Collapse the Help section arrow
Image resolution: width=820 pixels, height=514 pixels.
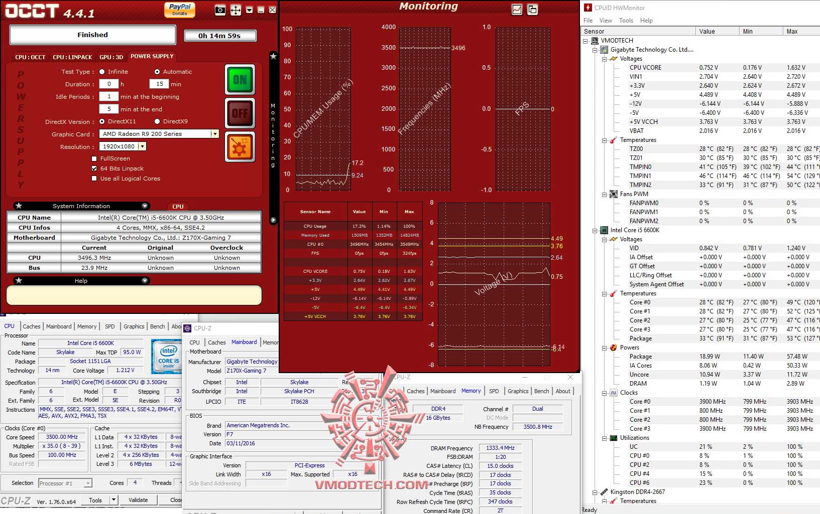point(145,280)
